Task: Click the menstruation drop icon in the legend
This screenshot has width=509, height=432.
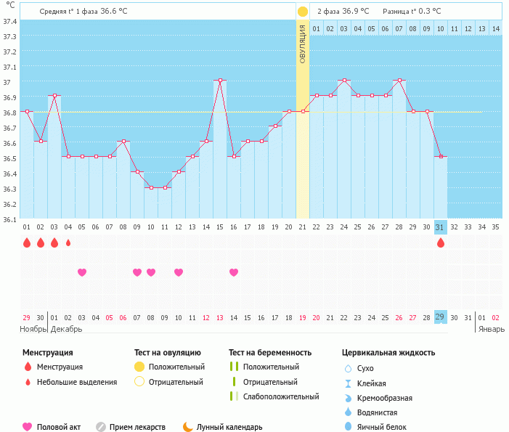Action: pyautogui.click(x=28, y=367)
